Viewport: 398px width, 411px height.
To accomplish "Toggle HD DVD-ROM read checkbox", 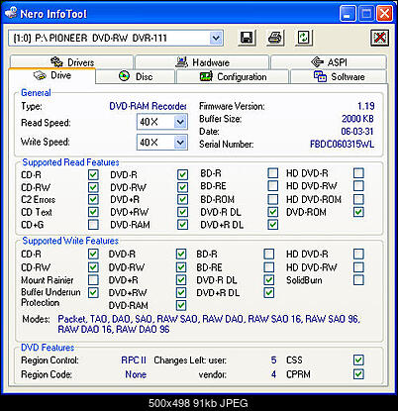I will tap(358, 199).
